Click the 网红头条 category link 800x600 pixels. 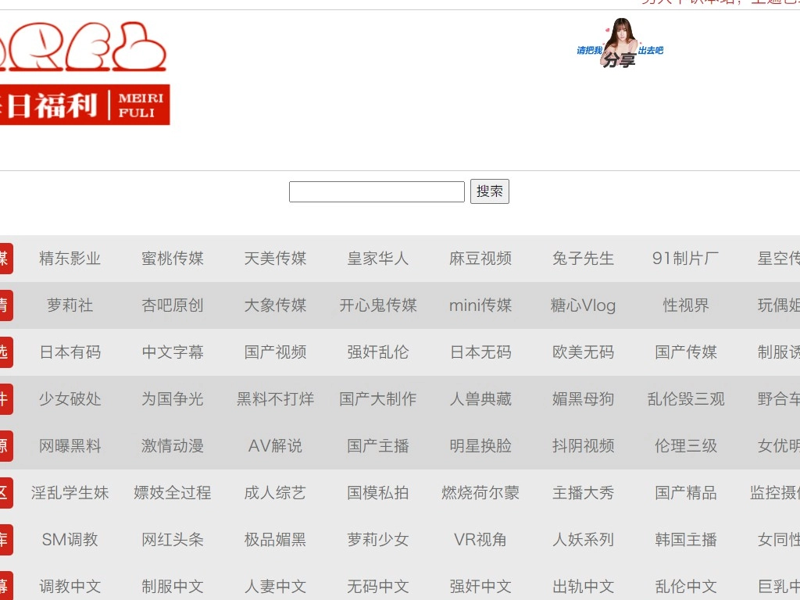pyautogui.click(x=173, y=540)
